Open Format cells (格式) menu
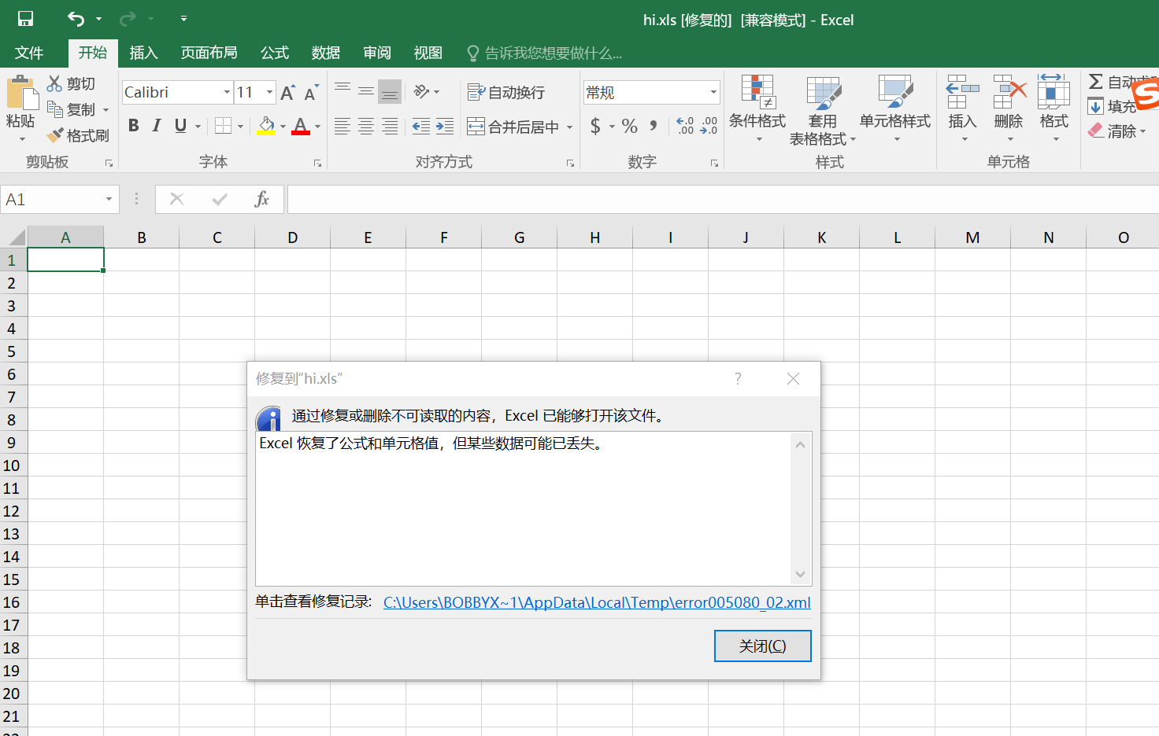 [x=1053, y=109]
